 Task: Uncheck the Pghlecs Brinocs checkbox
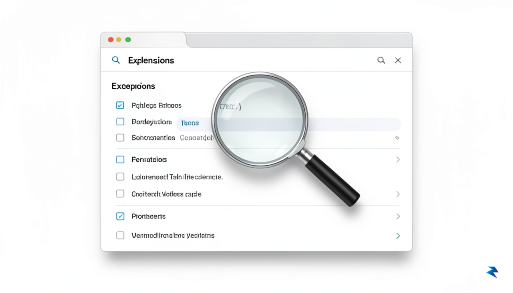click(x=120, y=105)
